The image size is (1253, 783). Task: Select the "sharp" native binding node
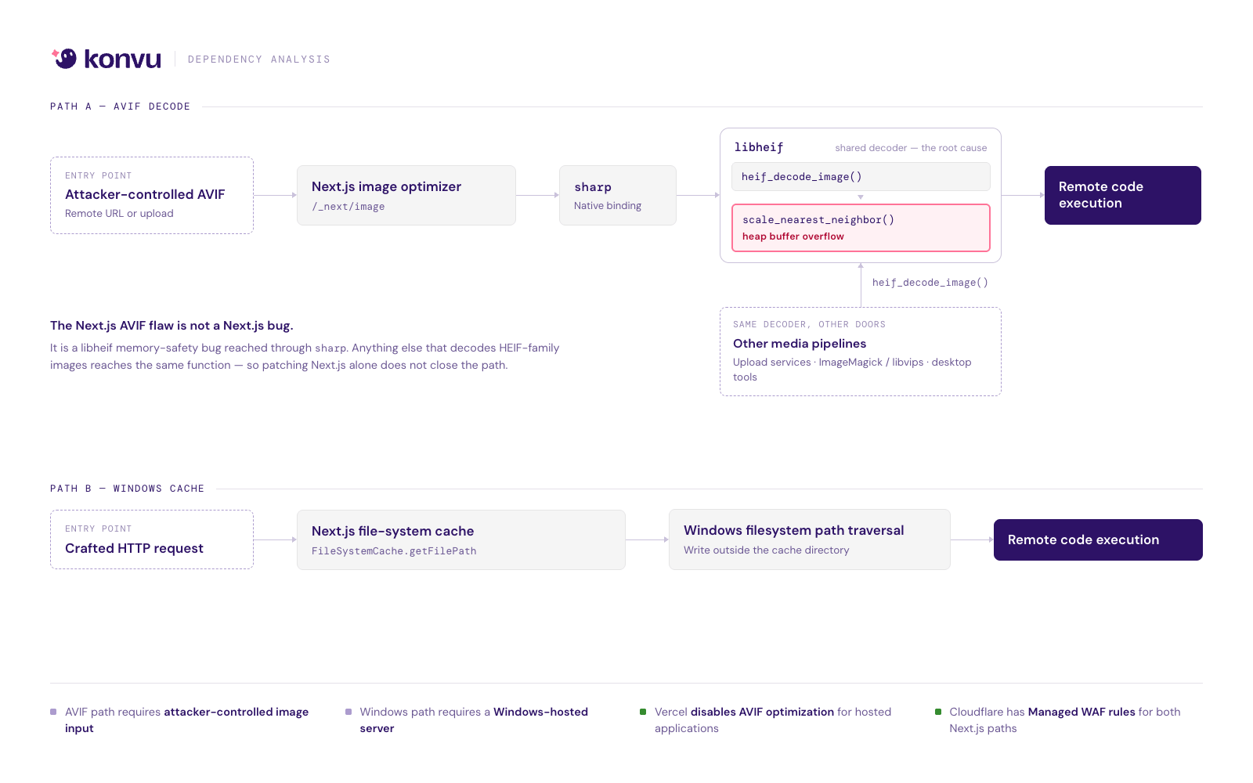coord(618,195)
